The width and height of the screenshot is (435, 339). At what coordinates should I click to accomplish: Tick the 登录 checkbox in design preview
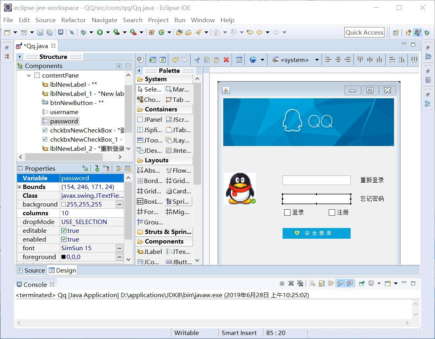pos(287,212)
